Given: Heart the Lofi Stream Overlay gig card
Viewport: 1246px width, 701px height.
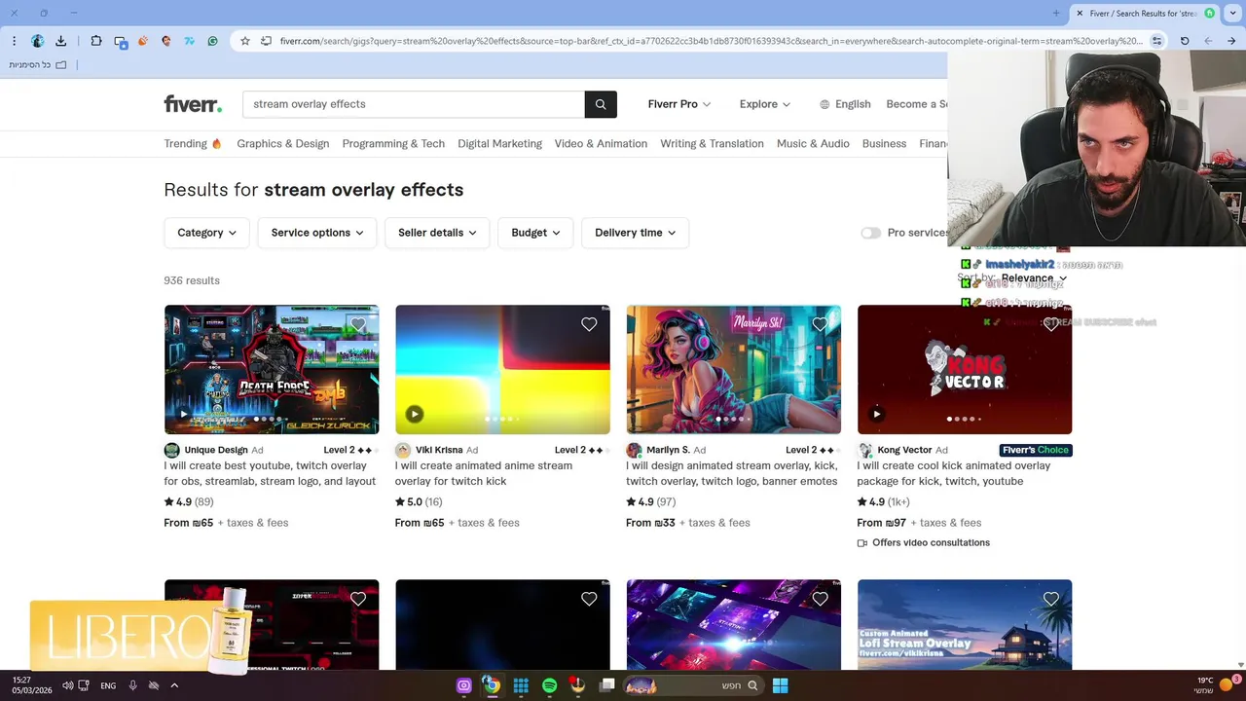Looking at the screenshot, I should (x=1051, y=600).
